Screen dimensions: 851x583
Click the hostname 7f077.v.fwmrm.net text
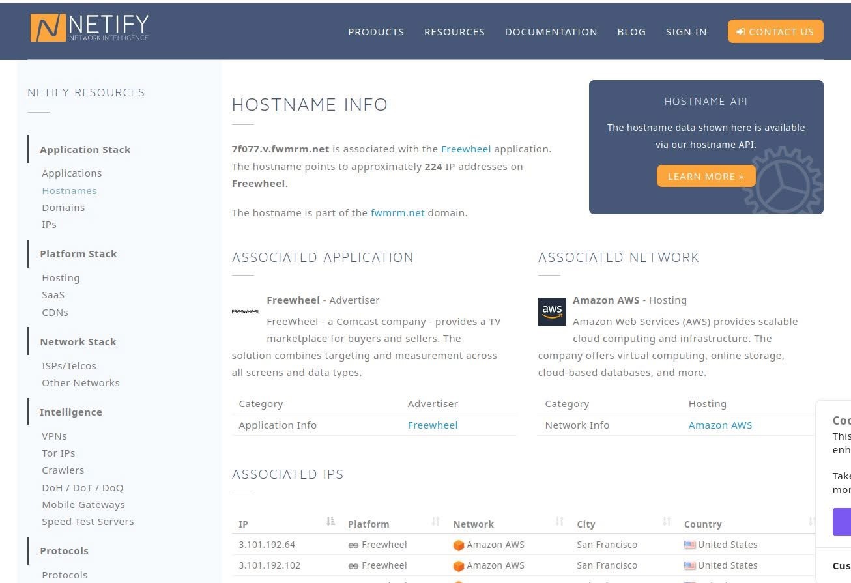tap(280, 149)
